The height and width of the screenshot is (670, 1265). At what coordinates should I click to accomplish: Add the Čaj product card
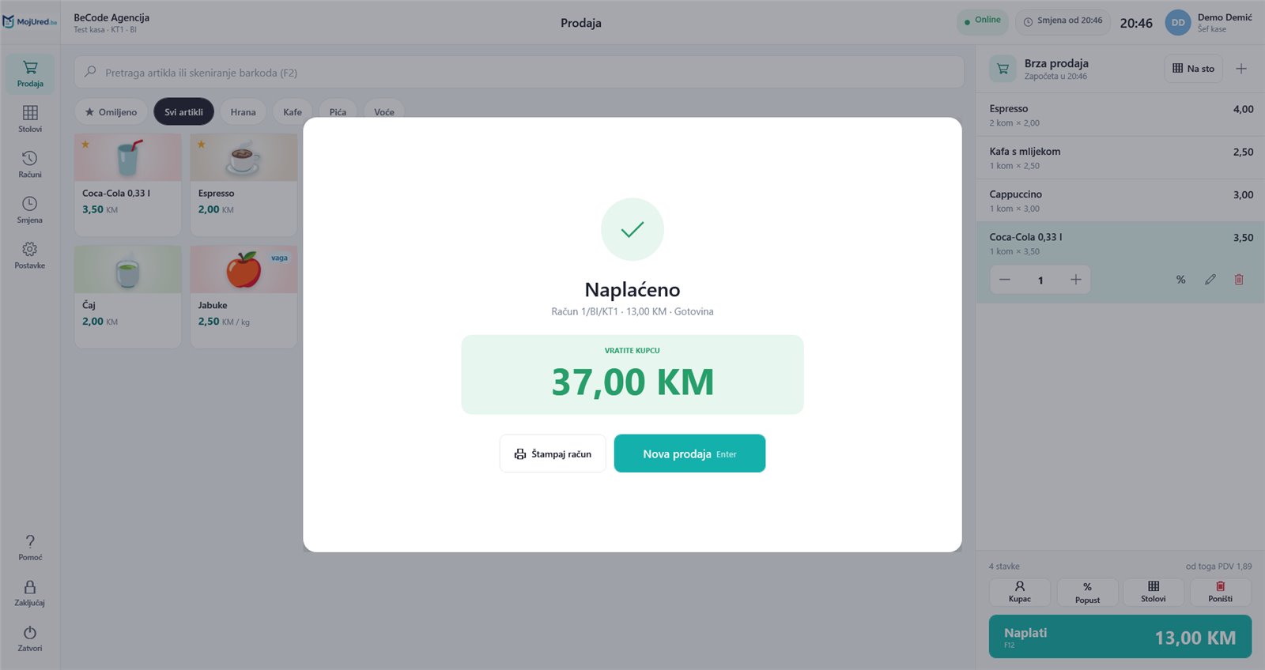tap(128, 297)
